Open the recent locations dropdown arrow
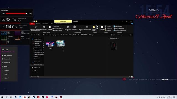This screenshot has height=99, width=177. pyautogui.click(x=36, y=35)
